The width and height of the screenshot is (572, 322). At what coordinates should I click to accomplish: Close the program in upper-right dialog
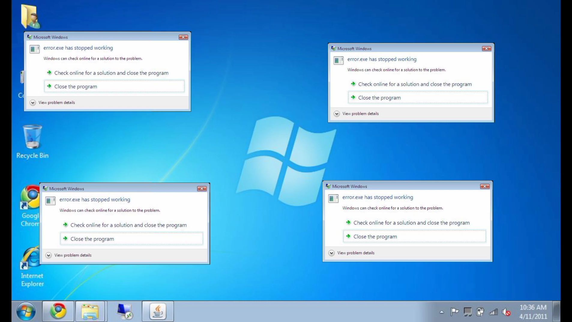pyautogui.click(x=418, y=98)
